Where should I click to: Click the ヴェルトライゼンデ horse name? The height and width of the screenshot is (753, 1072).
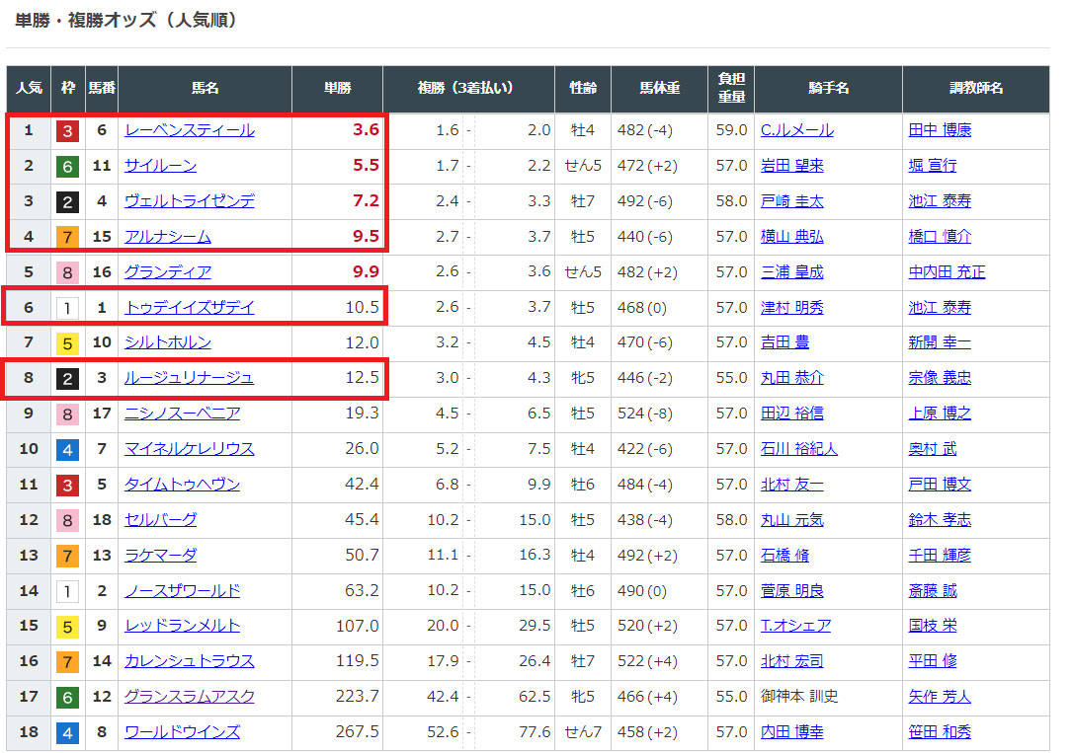point(189,201)
